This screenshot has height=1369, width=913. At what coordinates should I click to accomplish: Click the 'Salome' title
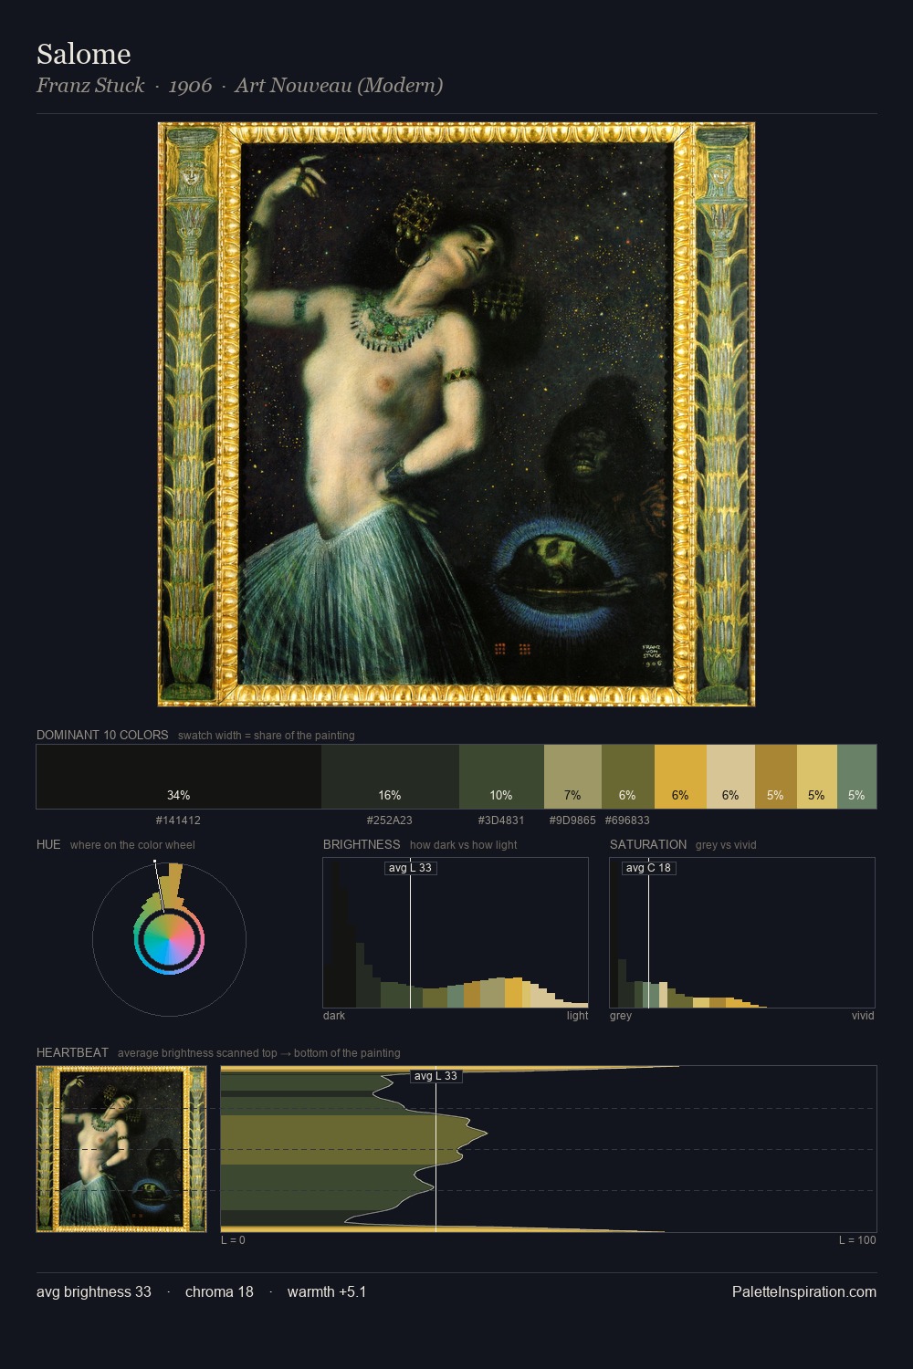click(x=84, y=55)
